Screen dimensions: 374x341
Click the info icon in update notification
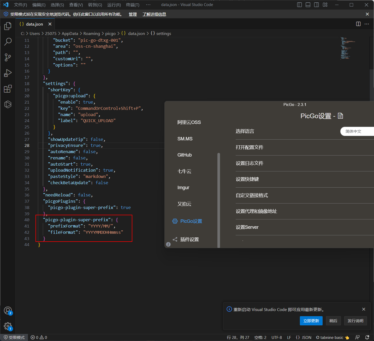click(229, 309)
